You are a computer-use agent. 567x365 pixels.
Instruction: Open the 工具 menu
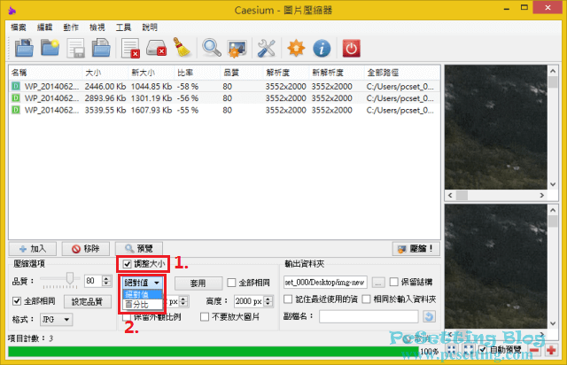(x=123, y=27)
